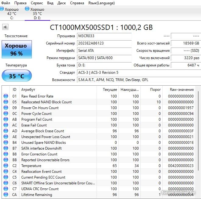
Task: Click status orb next to Temperature attribute
Action: click(x=6, y=166)
